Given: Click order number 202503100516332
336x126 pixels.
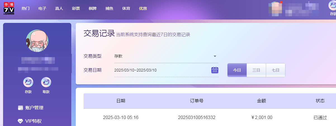Looking at the screenshot, I should (197, 117).
